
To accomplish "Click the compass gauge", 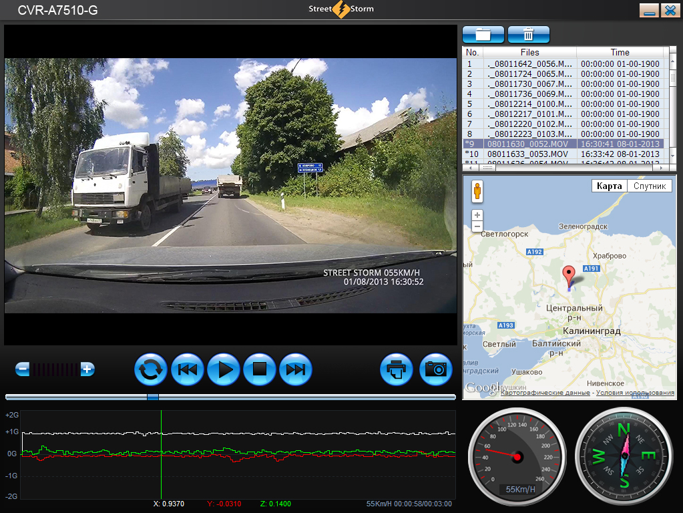I will click(624, 456).
